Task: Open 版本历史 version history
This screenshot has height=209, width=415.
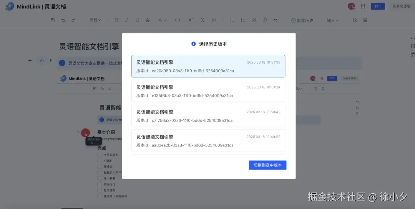Action: click(302, 20)
